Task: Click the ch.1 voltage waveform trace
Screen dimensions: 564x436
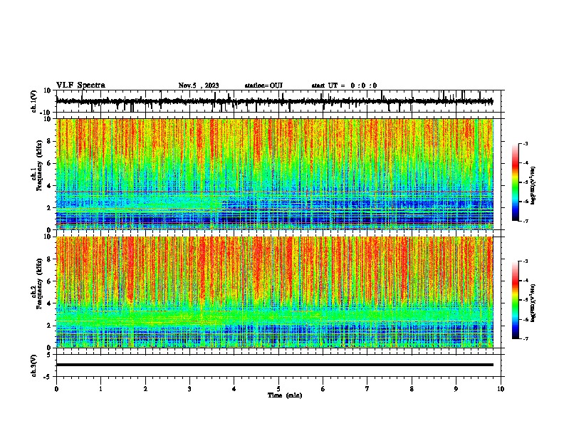Action: click(274, 101)
